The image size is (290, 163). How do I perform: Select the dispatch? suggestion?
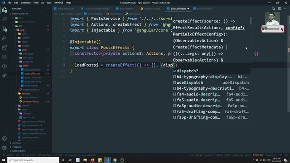tap(212, 71)
